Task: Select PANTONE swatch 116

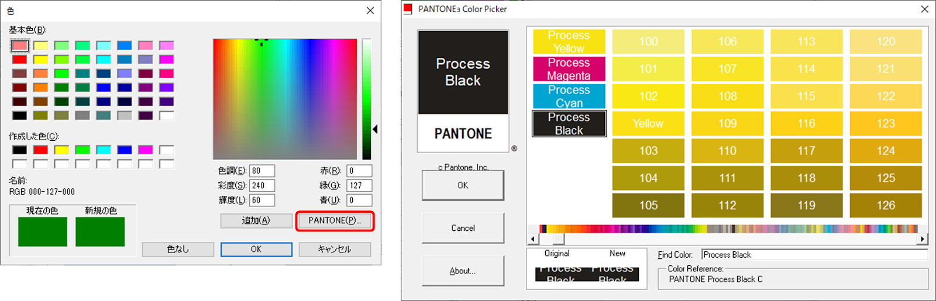Action: tap(807, 123)
